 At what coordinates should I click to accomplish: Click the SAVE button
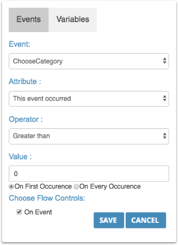tap(109, 220)
